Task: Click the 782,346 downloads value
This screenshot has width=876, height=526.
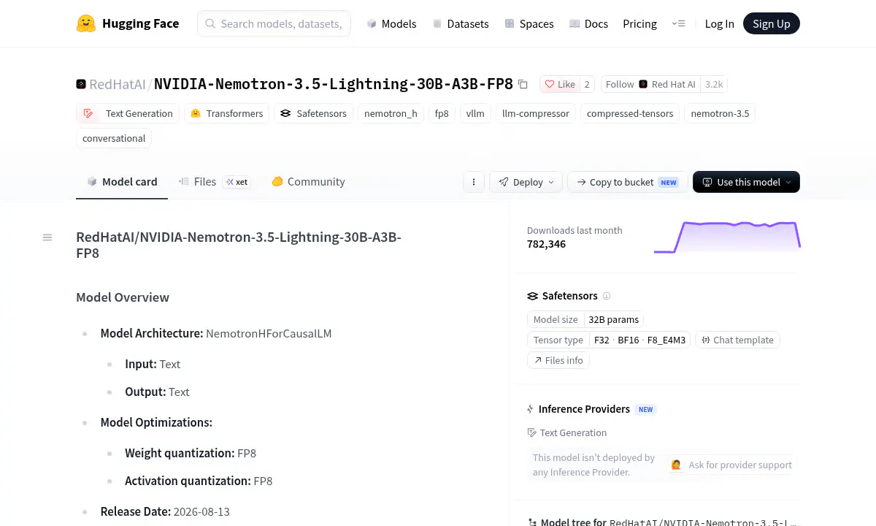Action: click(546, 244)
